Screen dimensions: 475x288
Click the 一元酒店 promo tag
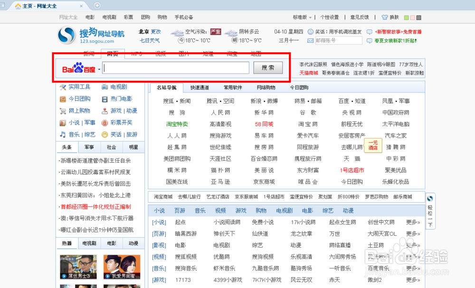373,145
